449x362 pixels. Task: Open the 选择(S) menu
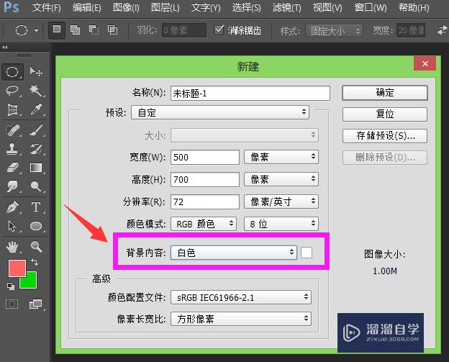point(246,7)
